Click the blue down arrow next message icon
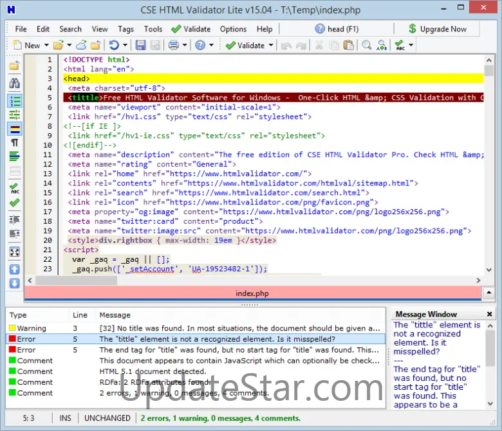This screenshot has width=502, height=431. (x=14, y=284)
